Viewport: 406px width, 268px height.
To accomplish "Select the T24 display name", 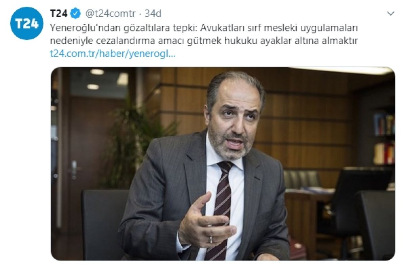I will [60, 14].
